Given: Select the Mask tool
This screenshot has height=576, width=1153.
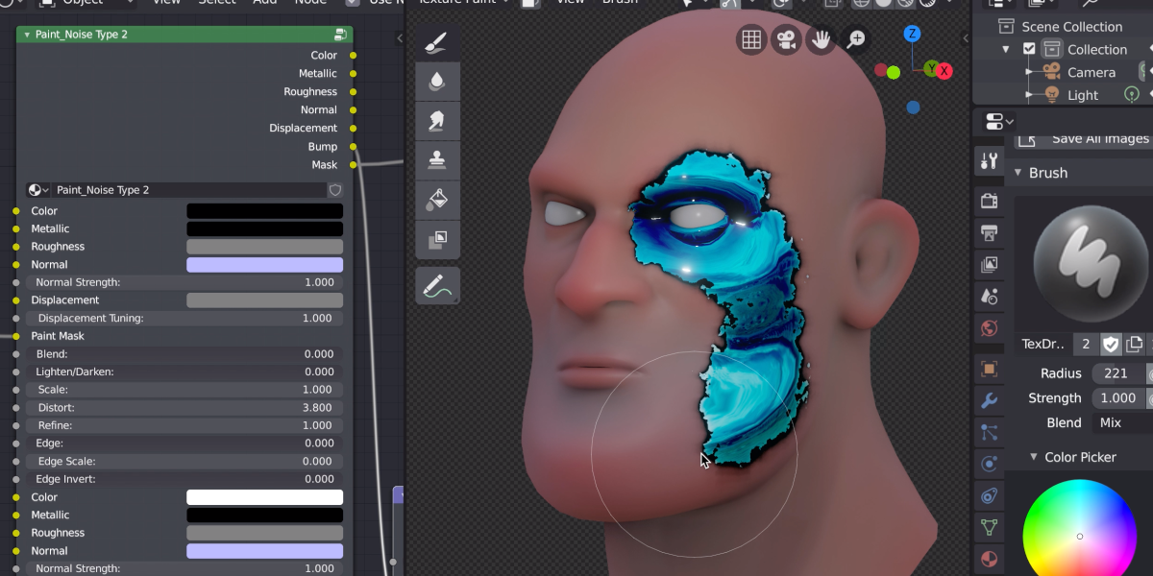Looking at the screenshot, I should [x=437, y=238].
